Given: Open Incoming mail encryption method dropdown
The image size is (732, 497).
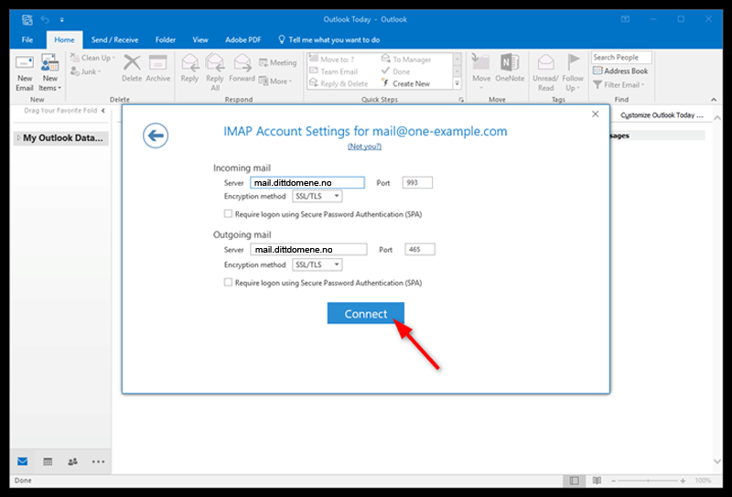Looking at the screenshot, I should pos(317,197).
